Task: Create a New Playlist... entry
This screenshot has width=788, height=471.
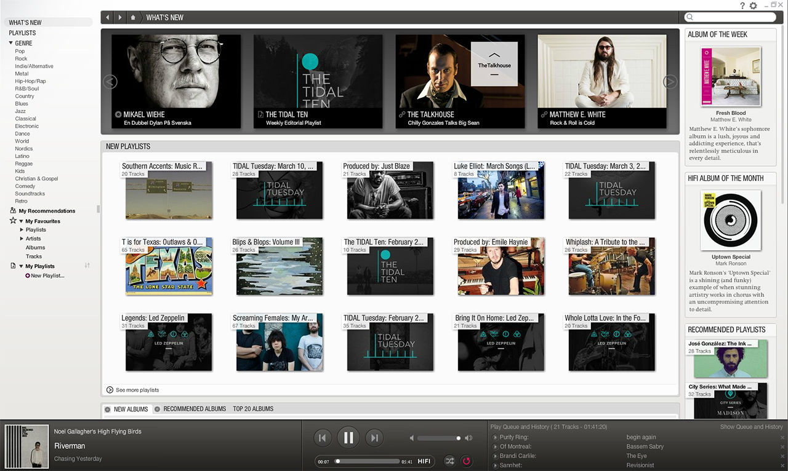Action: [x=47, y=275]
